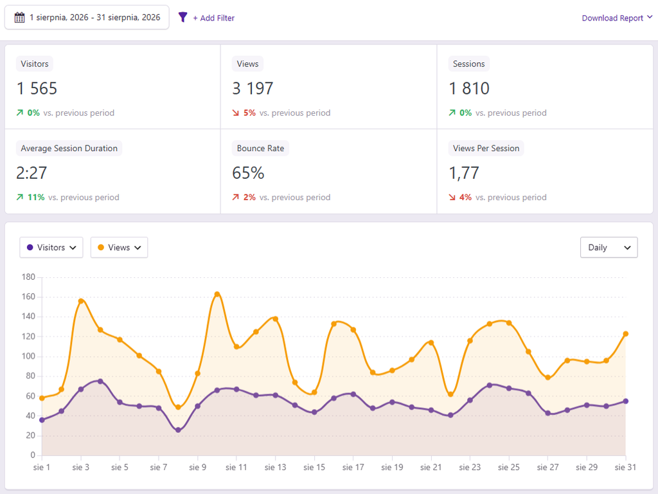Open the Views metric dropdown in chart
The image size is (658, 494).
pyautogui.click(x=119, y=248)
